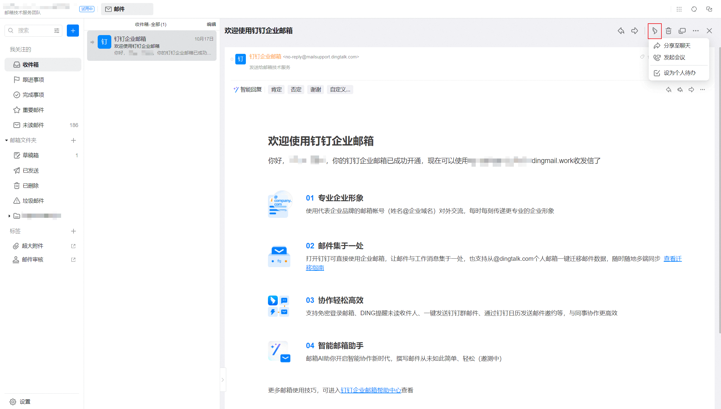Click inside the 搜索 search input field
The height and width of the screenshot is (409, 721).
coord(30,31)
